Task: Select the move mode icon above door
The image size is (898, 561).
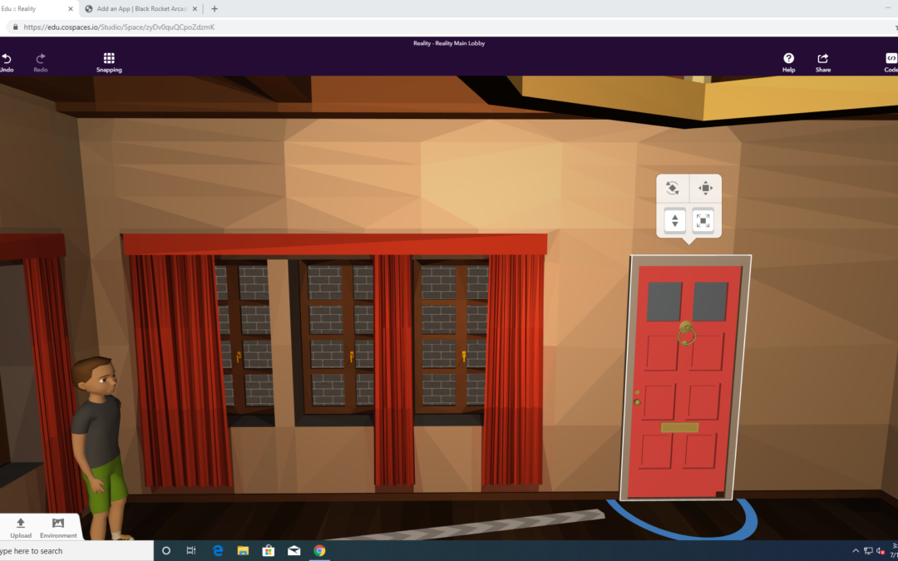Action: pos(706,188)
